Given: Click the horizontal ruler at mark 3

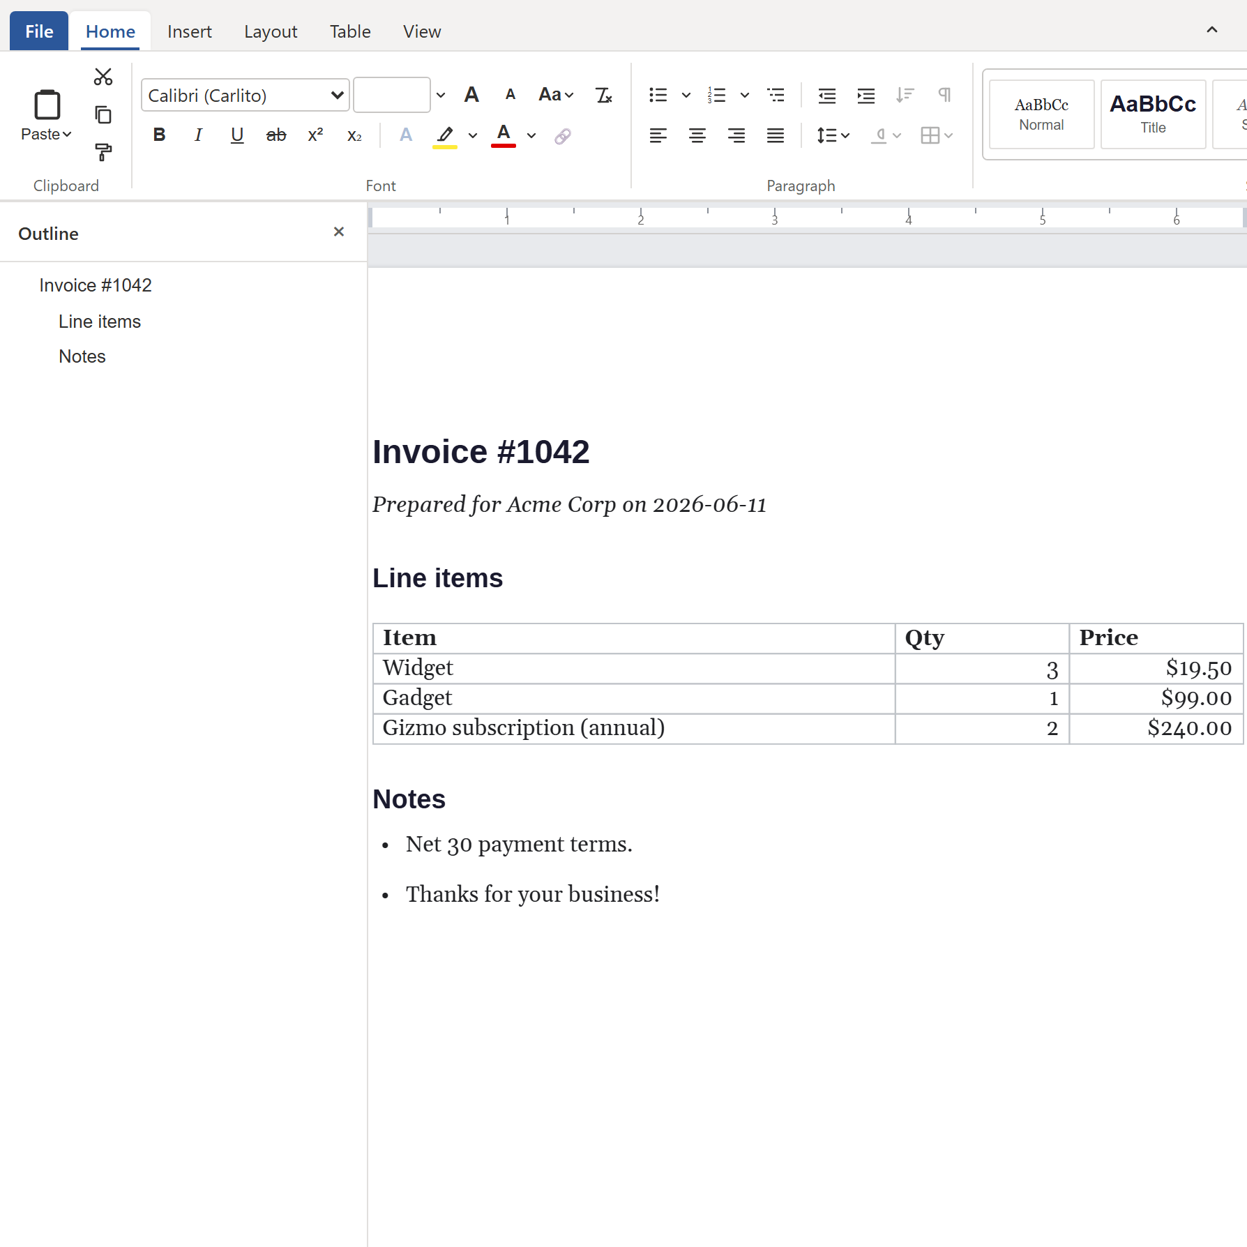Looking at the screenshot, I should pos(774,218).
